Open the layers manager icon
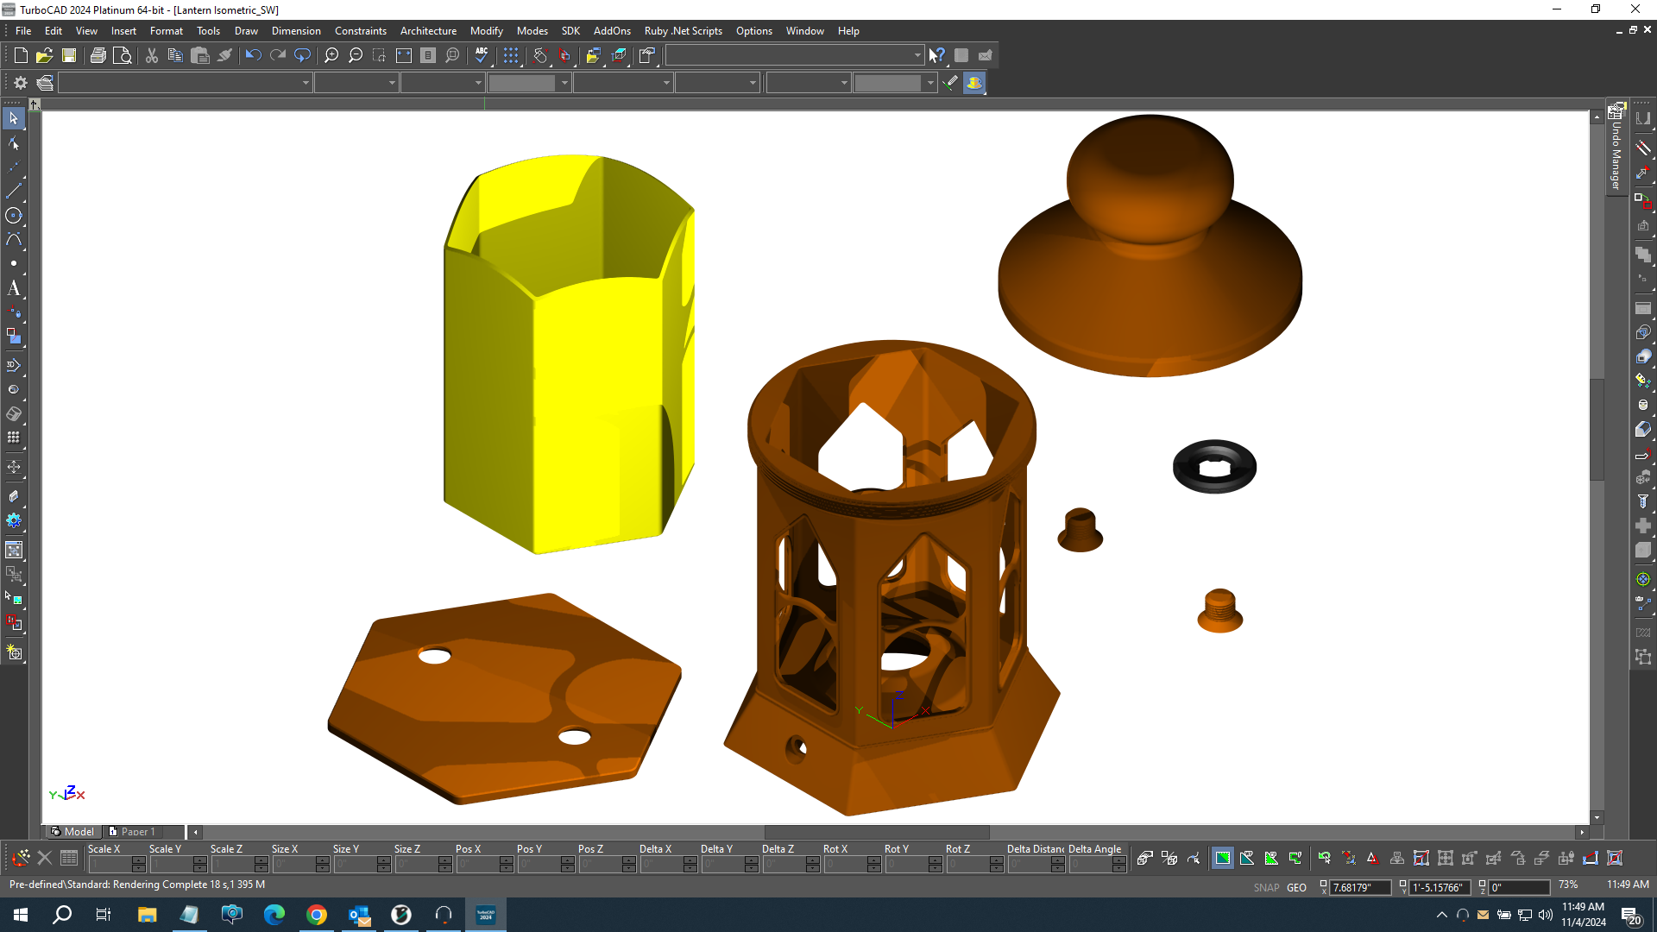Image resolution: width=1657 pixels, height=932 pixels. pos(45,83)
